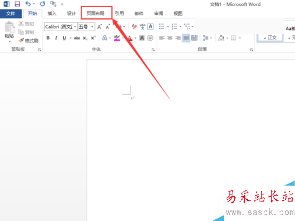Apply the 正文 (Normal) style
This screenshot has height=221, width=295.
click(x=270, y=38)
